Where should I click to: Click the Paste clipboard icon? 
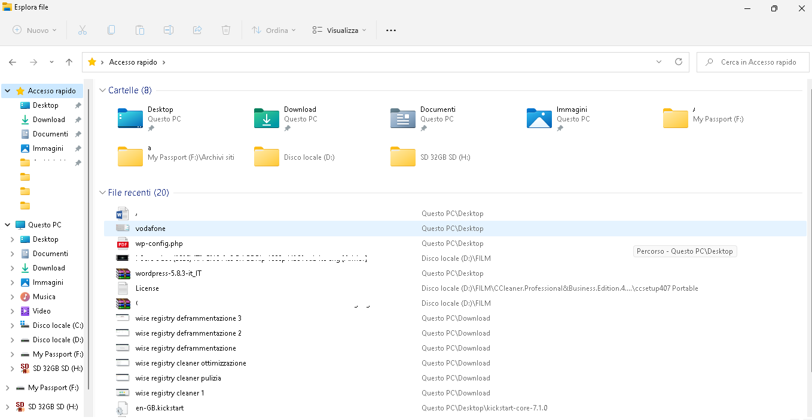click(x=140, y=30)
